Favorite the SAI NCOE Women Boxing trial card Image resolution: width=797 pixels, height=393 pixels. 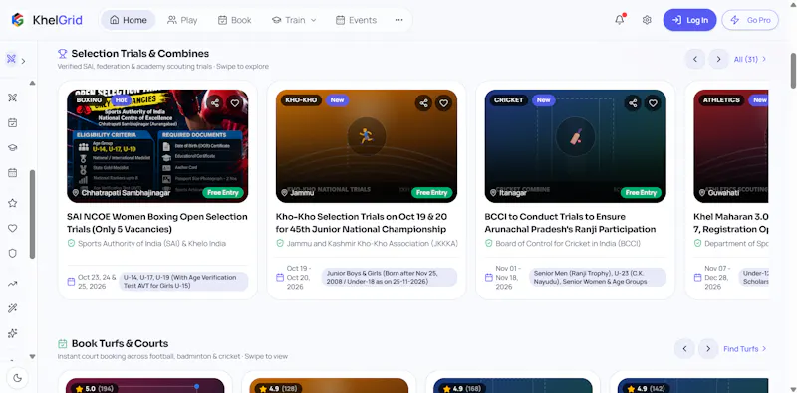[x=235, y=103]
